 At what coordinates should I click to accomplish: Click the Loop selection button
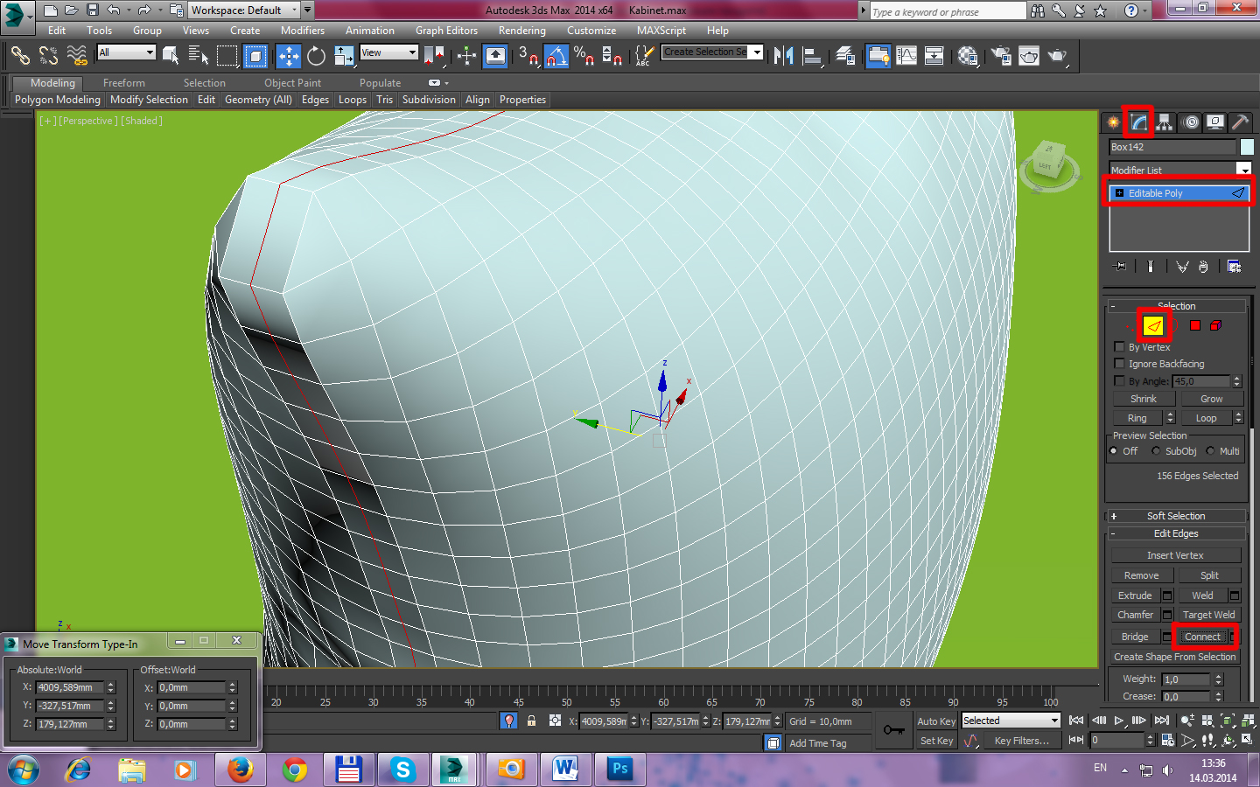click(1206, 418)
